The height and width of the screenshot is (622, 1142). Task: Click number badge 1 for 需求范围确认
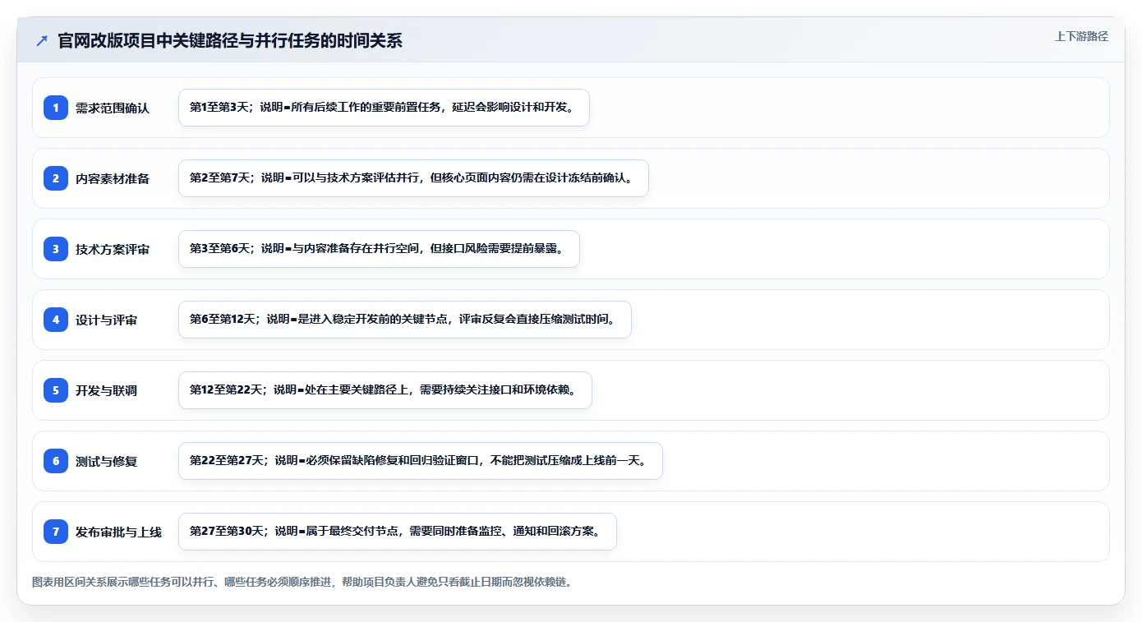(56, 107)
